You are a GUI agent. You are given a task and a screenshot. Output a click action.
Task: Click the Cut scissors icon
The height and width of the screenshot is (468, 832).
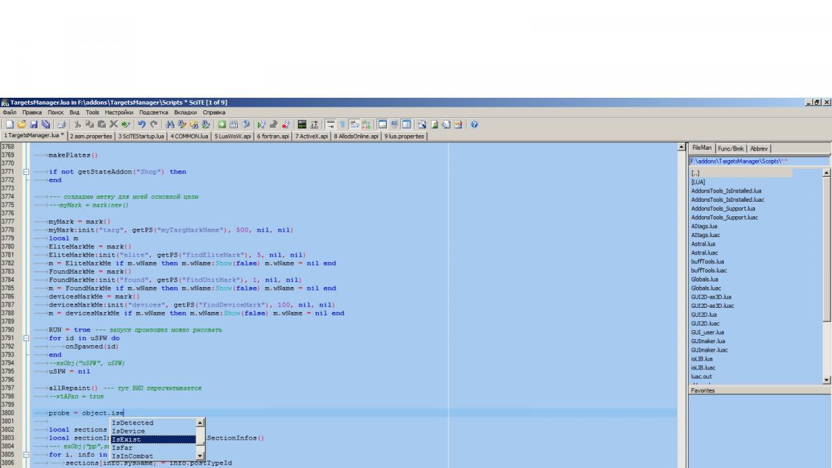coord(78,125)
